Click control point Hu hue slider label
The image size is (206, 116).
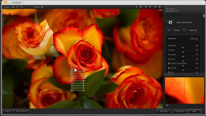[x=71, y=91]
